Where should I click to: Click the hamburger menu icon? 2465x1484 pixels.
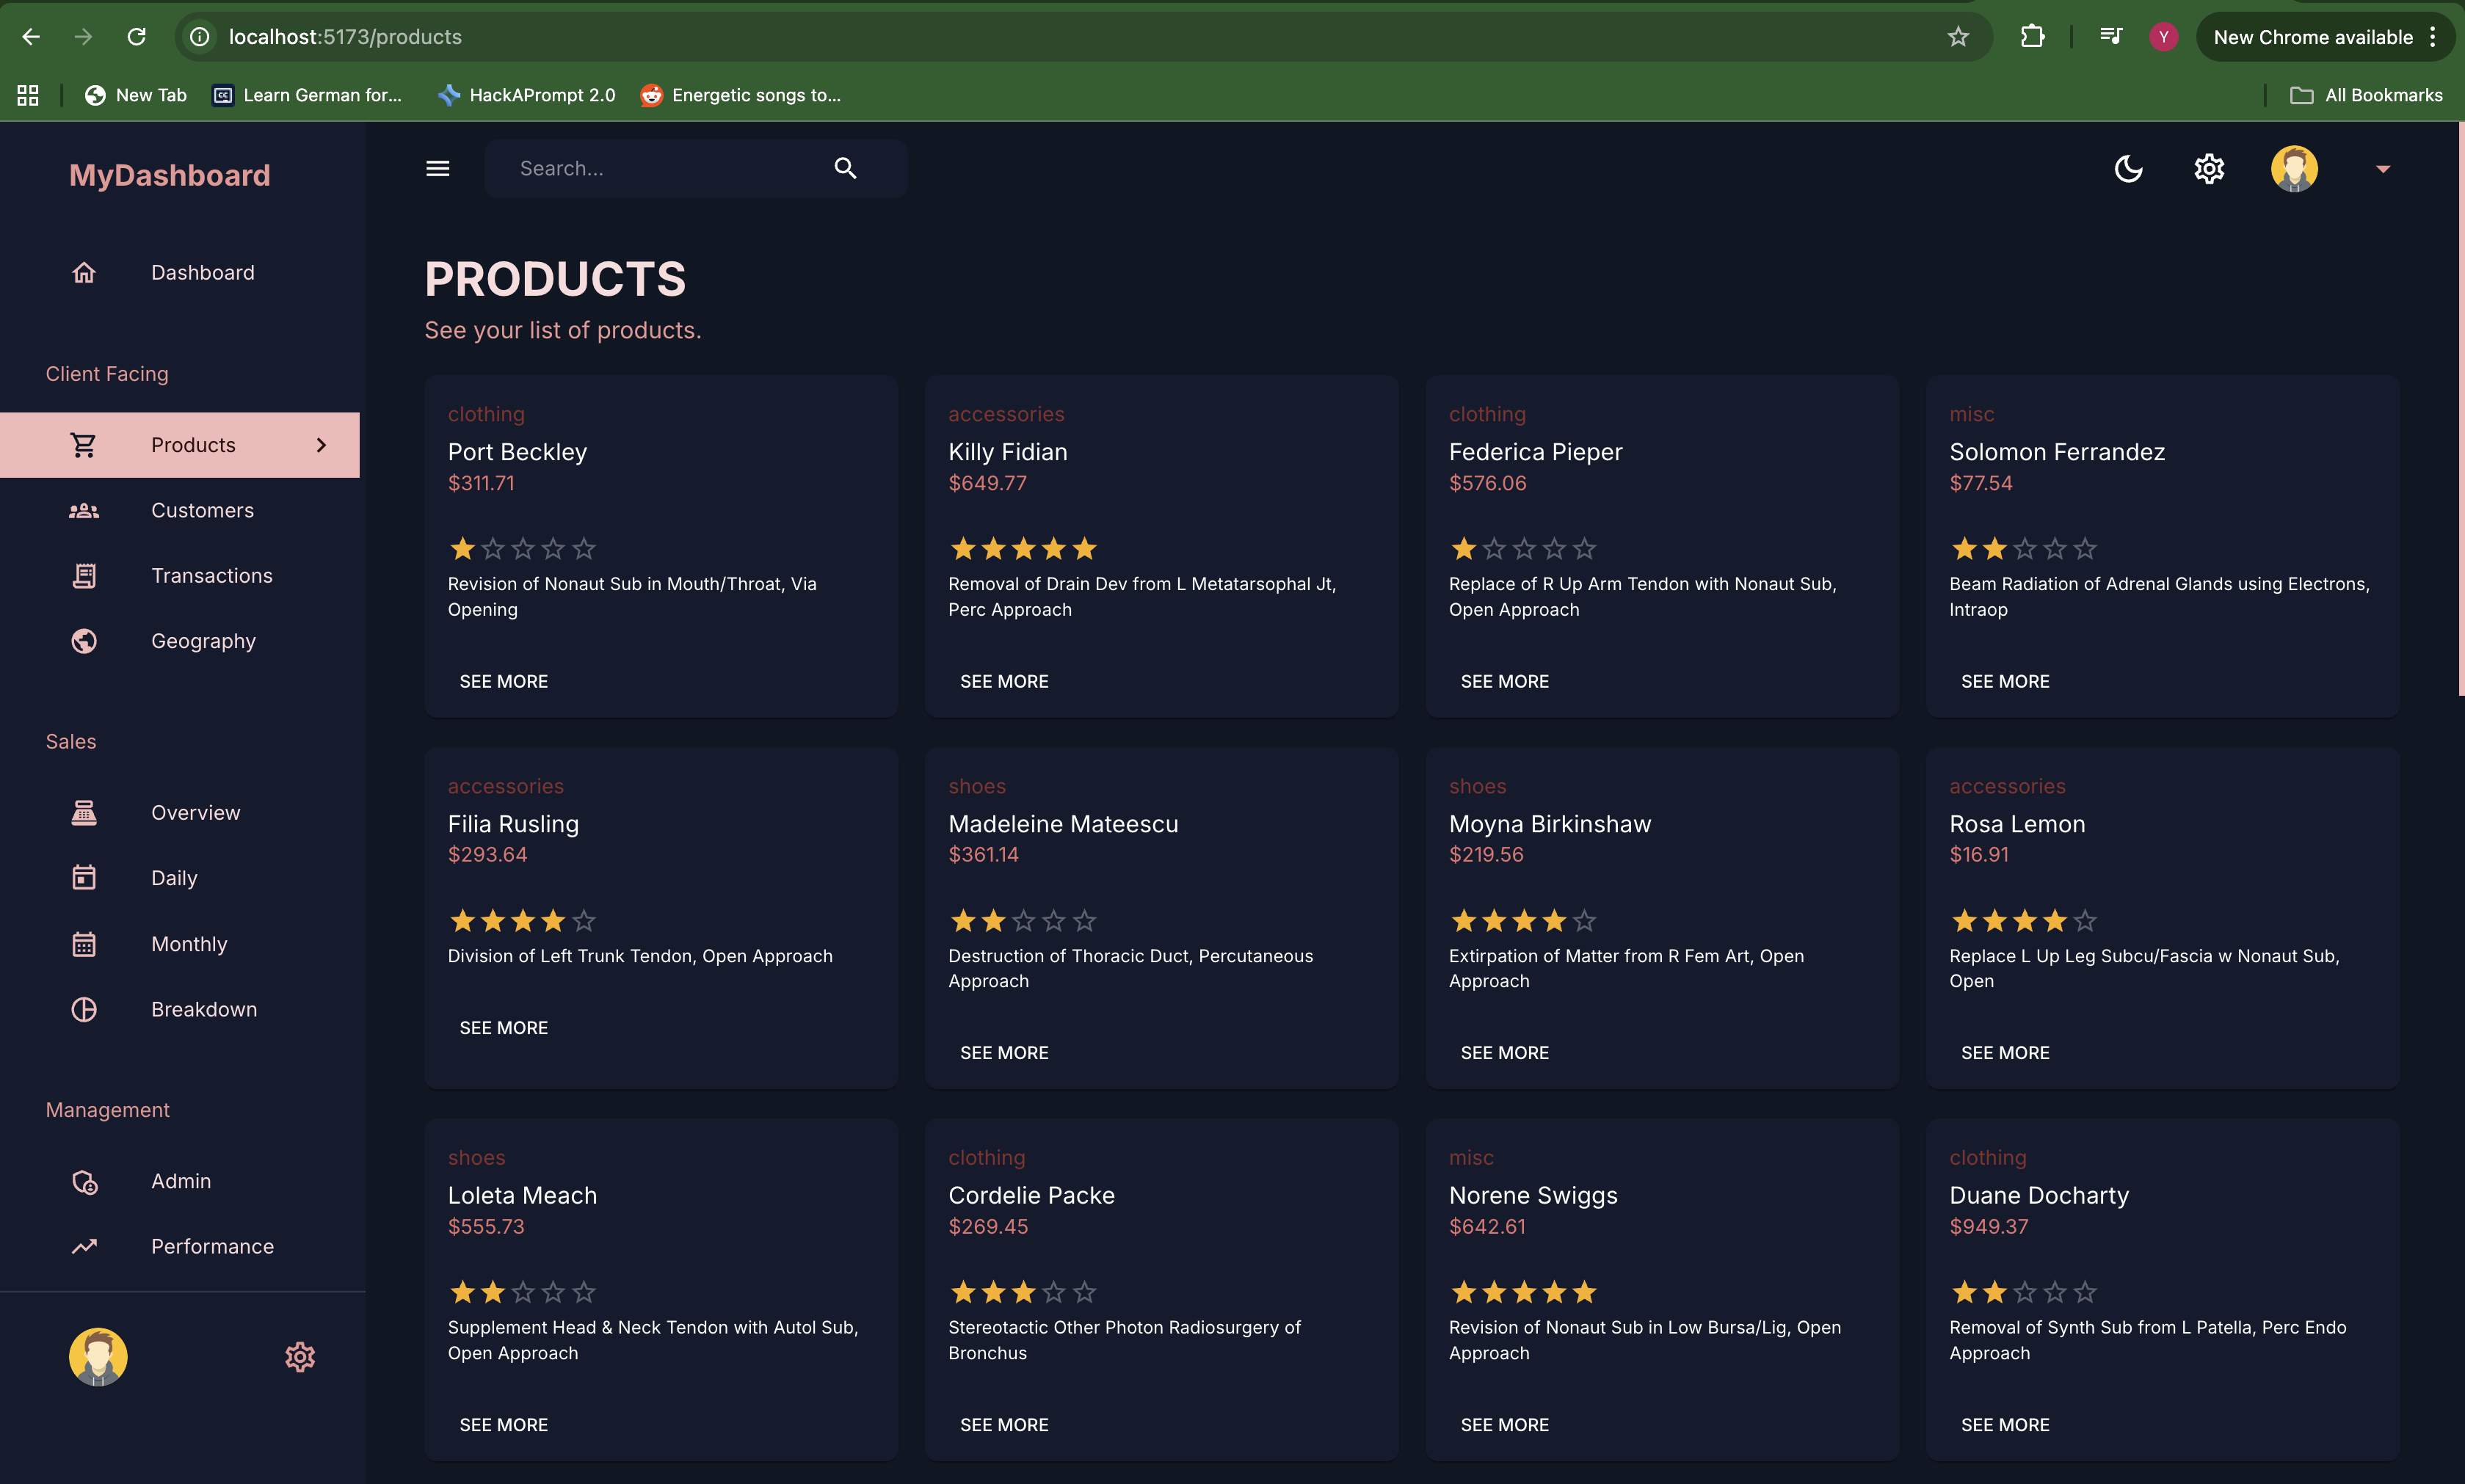438,168
